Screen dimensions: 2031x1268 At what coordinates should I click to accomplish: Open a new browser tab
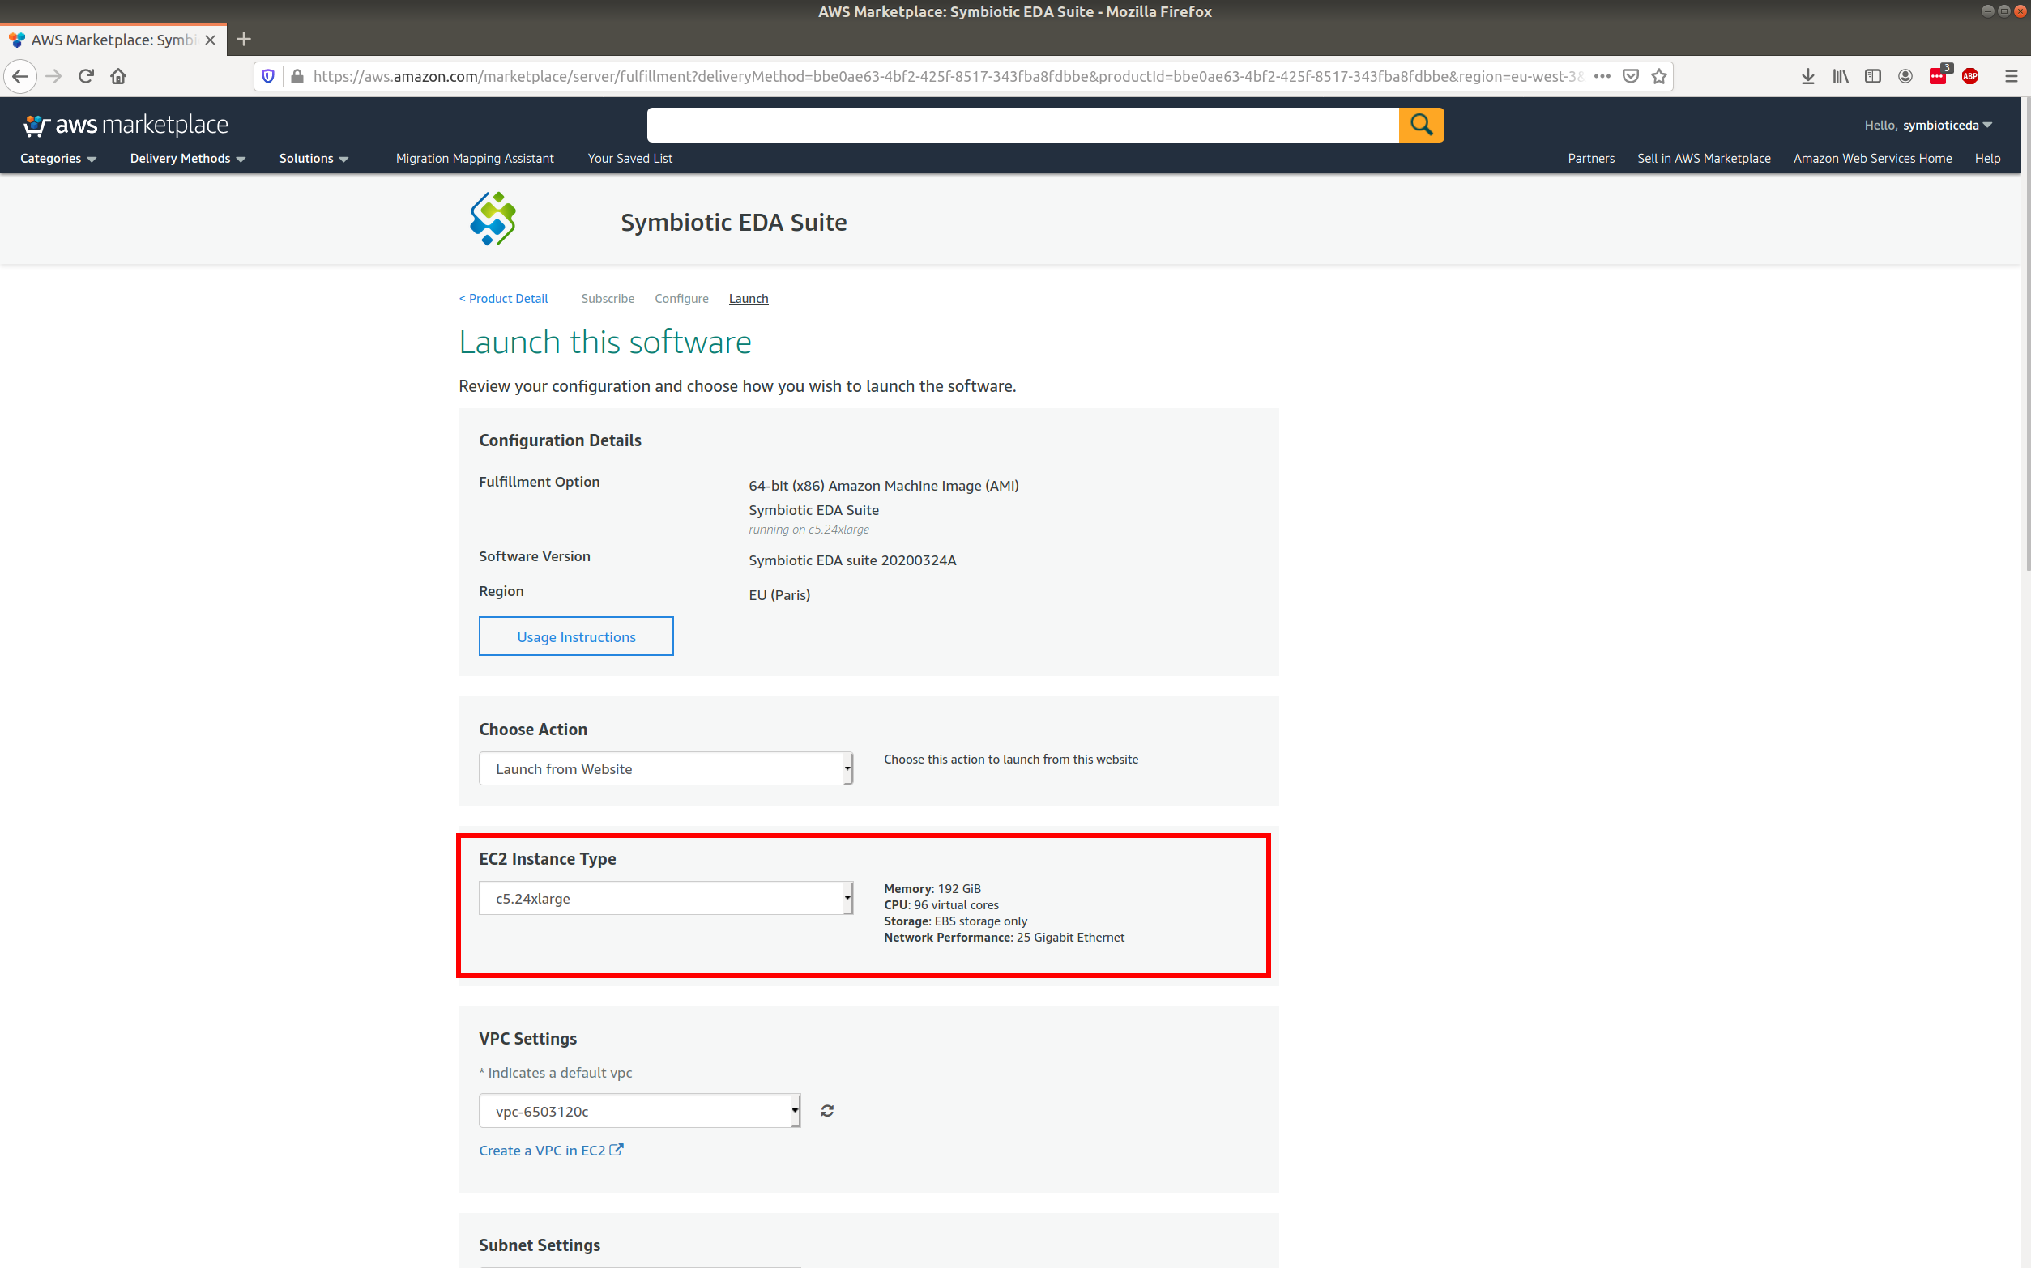click(244, 40)
